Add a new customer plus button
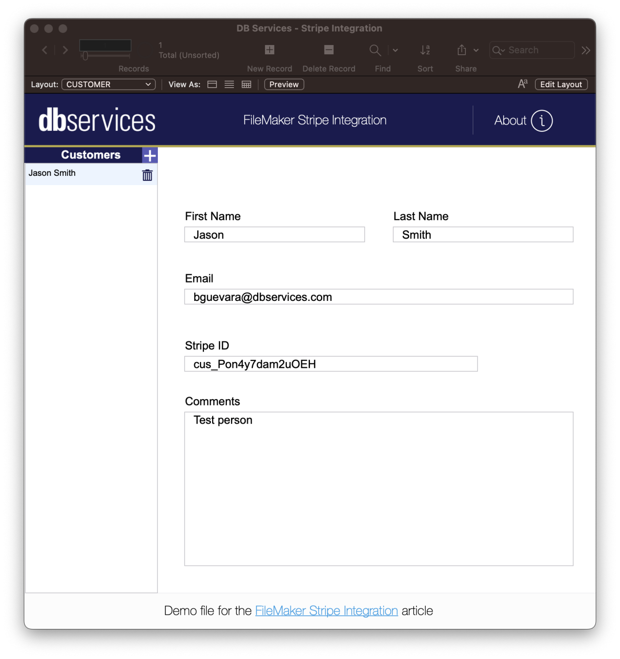 pos(150,155)
